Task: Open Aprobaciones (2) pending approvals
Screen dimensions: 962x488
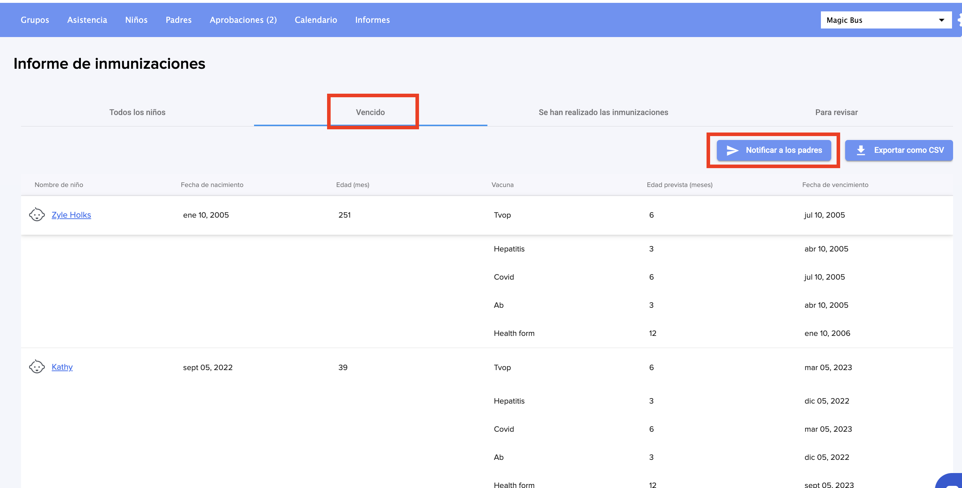Action: pos(243,20)
